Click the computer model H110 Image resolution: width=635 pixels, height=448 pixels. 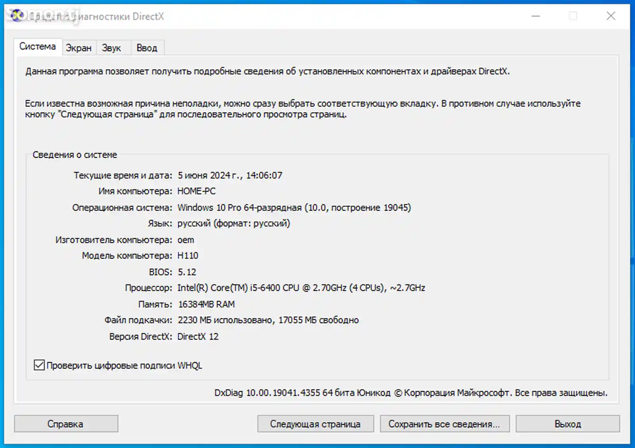pyautogui.click(x=188, y=256)
